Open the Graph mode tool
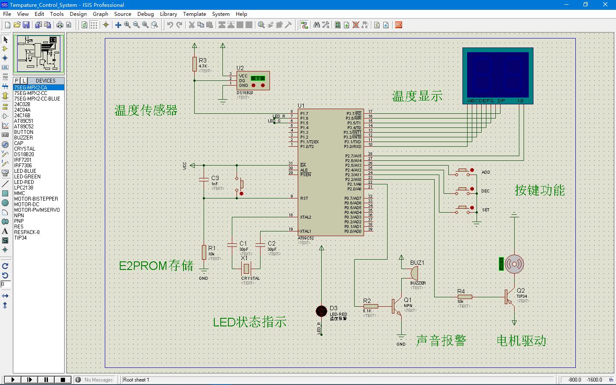Viewport: 616px width, 385px height. tap(5, 126)
